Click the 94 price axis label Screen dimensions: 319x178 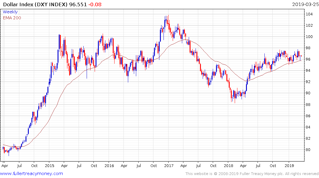[308, 71]
